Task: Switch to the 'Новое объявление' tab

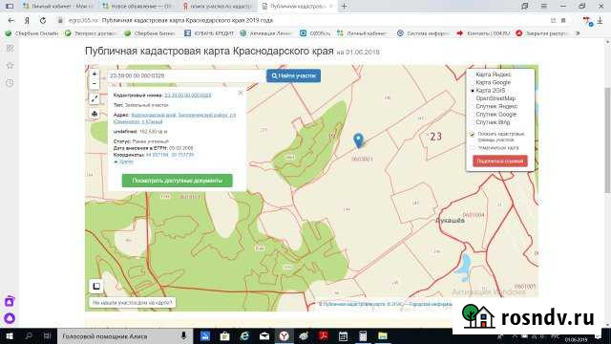Action: pos(137,7)
